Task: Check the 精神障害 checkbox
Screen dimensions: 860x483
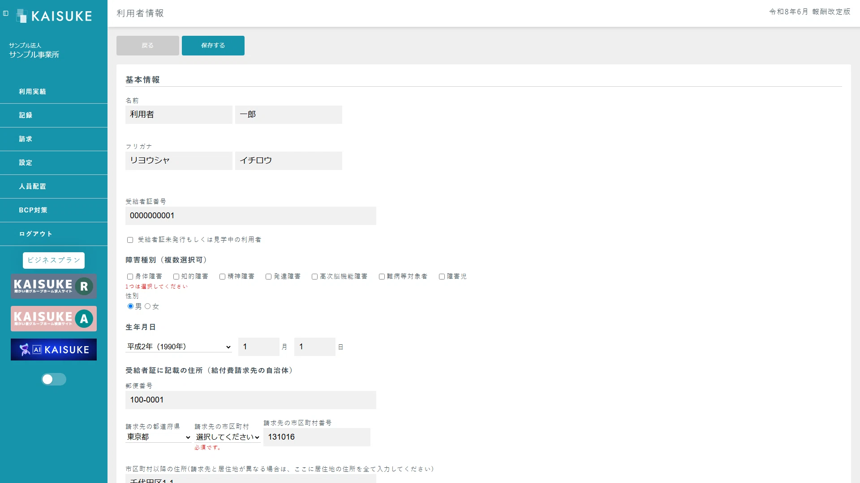Action: tap(222, 277)
